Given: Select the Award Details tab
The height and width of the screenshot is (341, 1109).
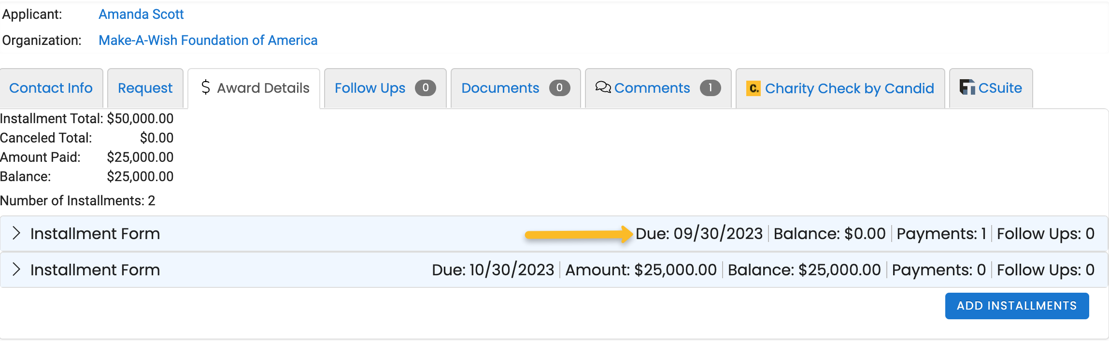Looking at the screenshot, I should pos(254,88).
